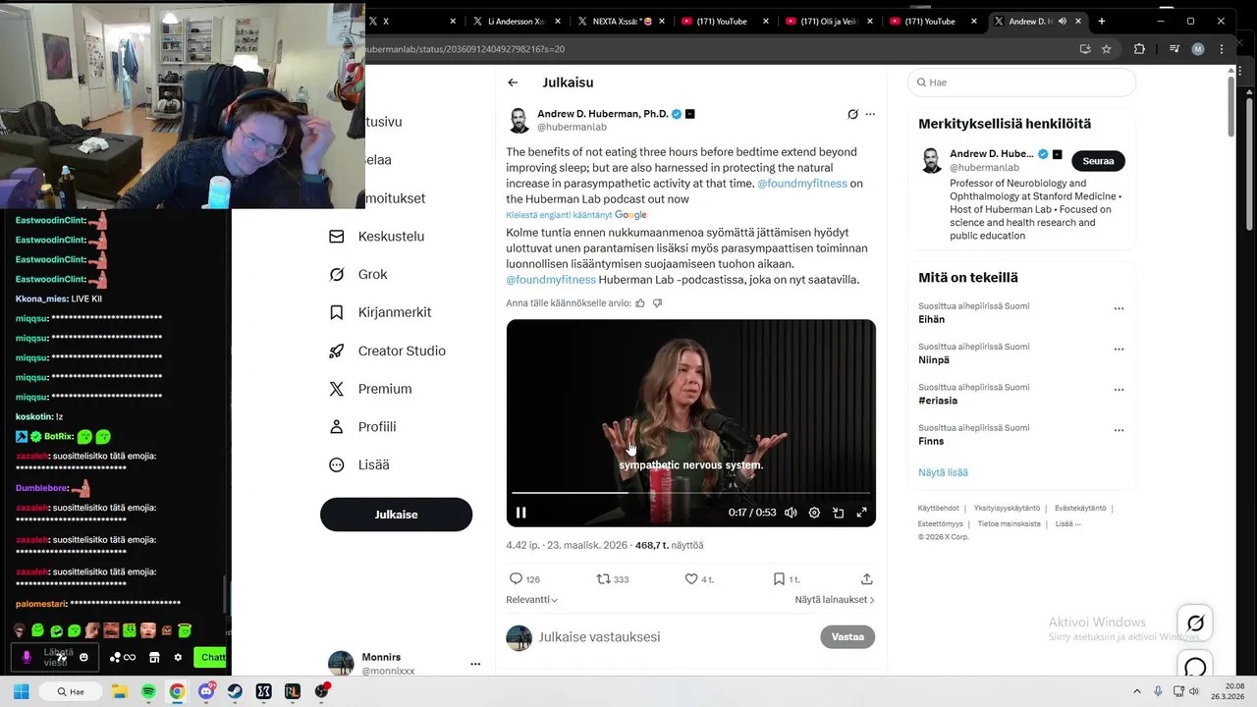Expand Relevantti sort dropdown
Screen dimensions: 1257x707
pos(532,600)
